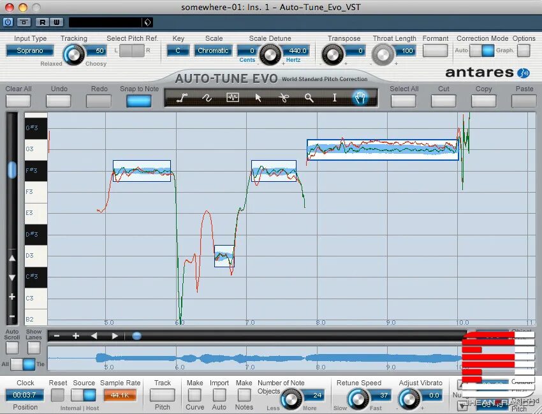The height and width of the screenshot is (414, 542).
Task: Open the Input Type Soprano dropdown
Action: pyautogui.click(x=30, y=50)
